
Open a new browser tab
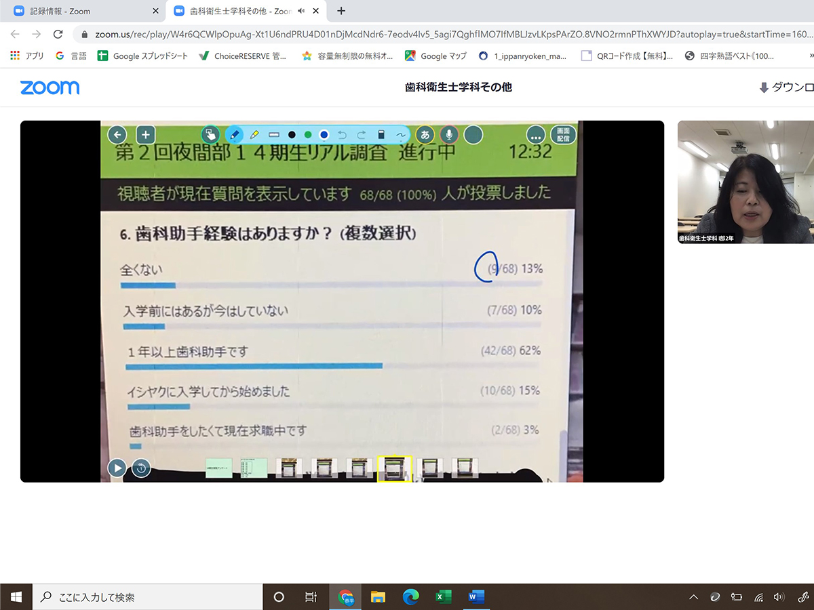point(341,11)
